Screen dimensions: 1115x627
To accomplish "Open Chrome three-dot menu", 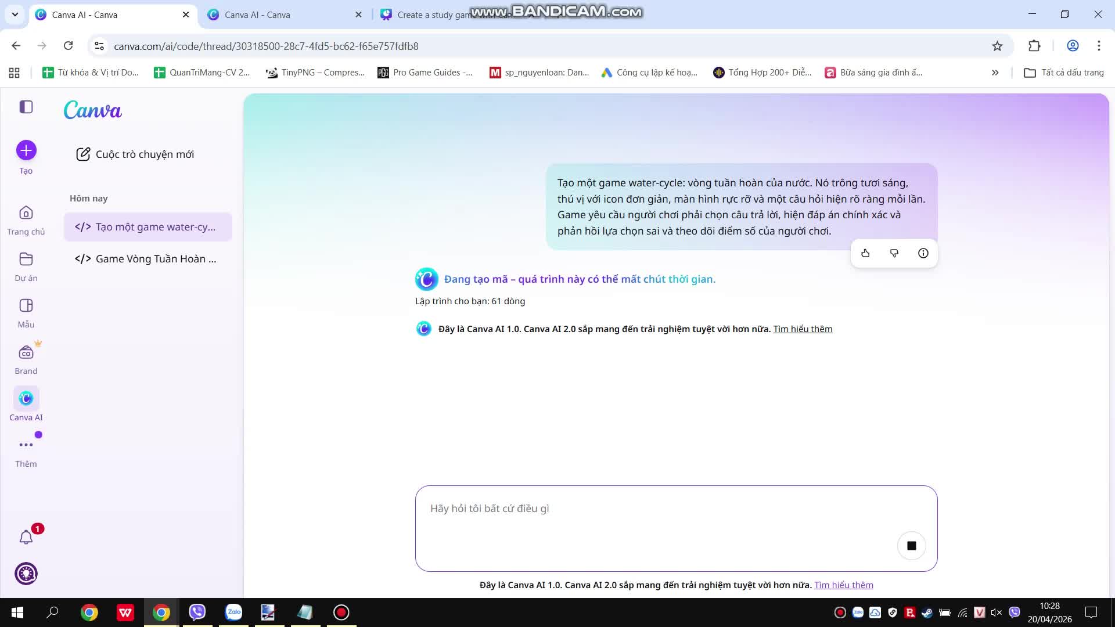I will 1099,46.
